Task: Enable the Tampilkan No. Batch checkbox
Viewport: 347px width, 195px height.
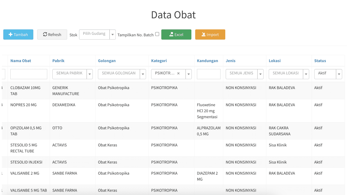Action: click(x=157, y=34)
